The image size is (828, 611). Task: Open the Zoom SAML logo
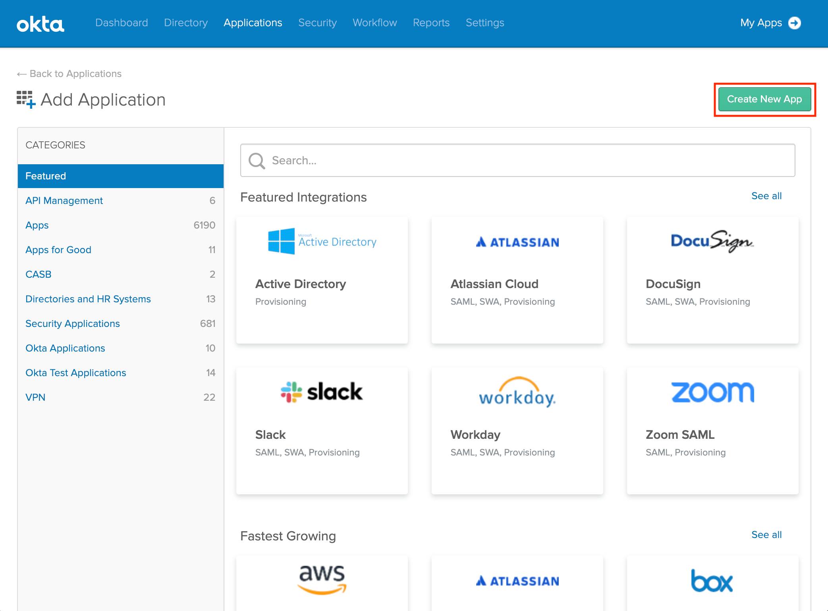tap(712, 392)
